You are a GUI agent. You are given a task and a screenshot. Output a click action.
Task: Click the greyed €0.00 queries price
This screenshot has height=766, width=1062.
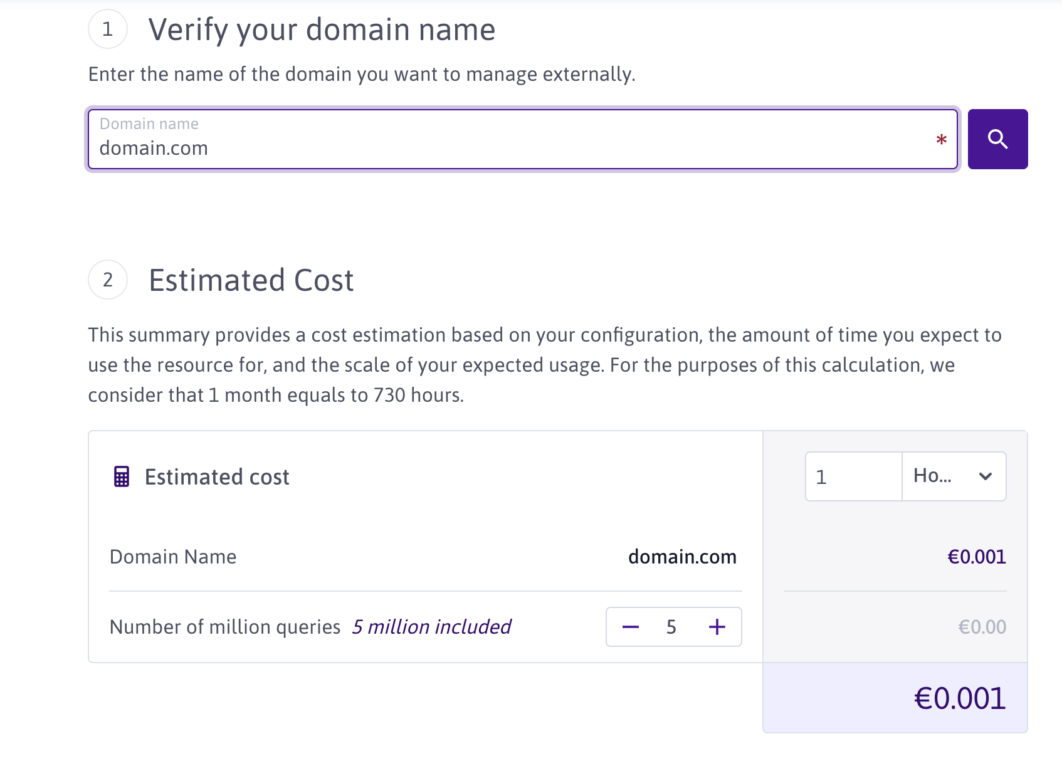coord(982,627)
